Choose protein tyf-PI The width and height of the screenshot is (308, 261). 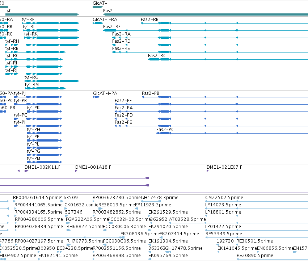pos(38,126)
